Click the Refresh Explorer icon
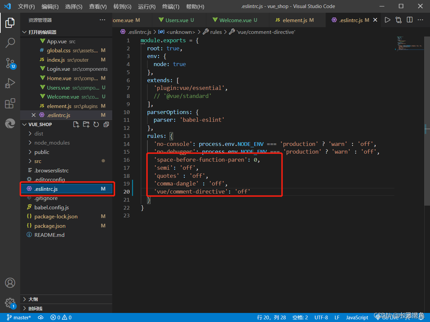Screen dimensions: 430x322 coord(96,124)
